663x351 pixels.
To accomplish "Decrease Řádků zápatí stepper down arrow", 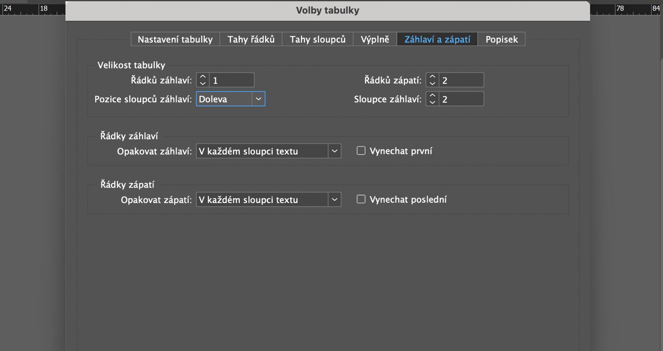I will coord(432,83).
